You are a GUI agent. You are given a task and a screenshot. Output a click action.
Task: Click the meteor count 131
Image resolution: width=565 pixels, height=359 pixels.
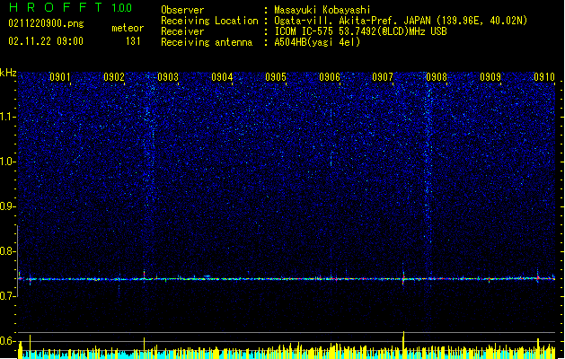point(133,41)
